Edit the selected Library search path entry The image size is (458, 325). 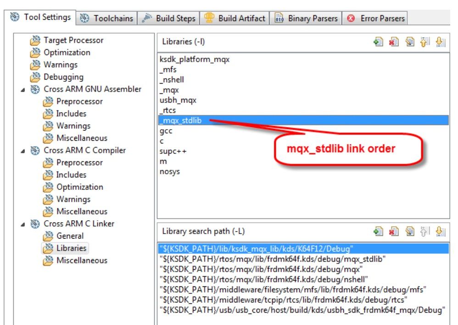[x=409, y=231]
